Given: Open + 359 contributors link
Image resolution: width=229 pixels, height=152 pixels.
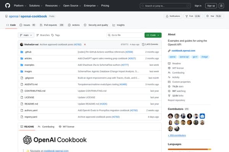Looking at the screenshot, I should [x=177, y=135].
